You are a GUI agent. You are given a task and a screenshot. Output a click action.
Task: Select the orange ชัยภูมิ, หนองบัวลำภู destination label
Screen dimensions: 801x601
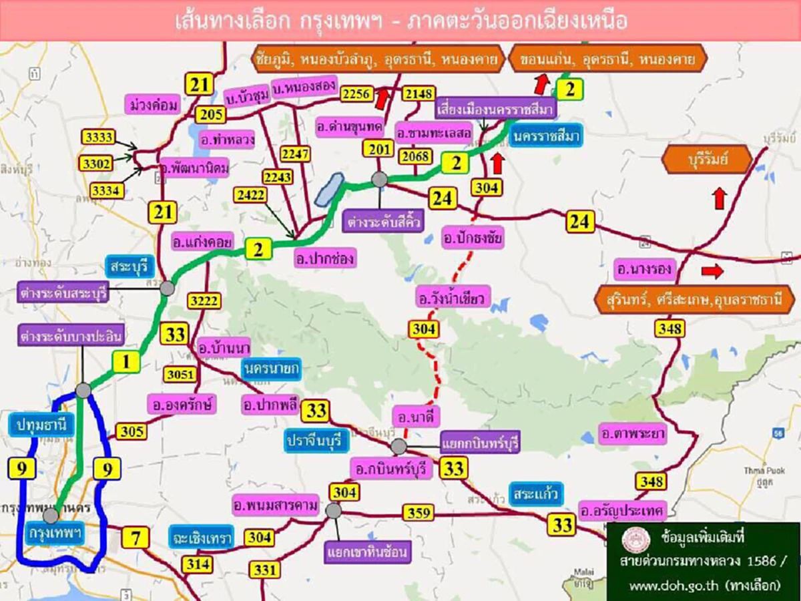tap(378, 59)
